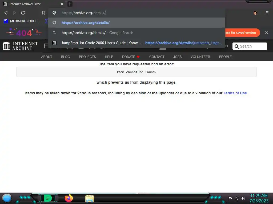Image resolution: width=273 pixels, height=204 pixels.
Task: Click the Internet Archive search box
Action: point(250,46)
